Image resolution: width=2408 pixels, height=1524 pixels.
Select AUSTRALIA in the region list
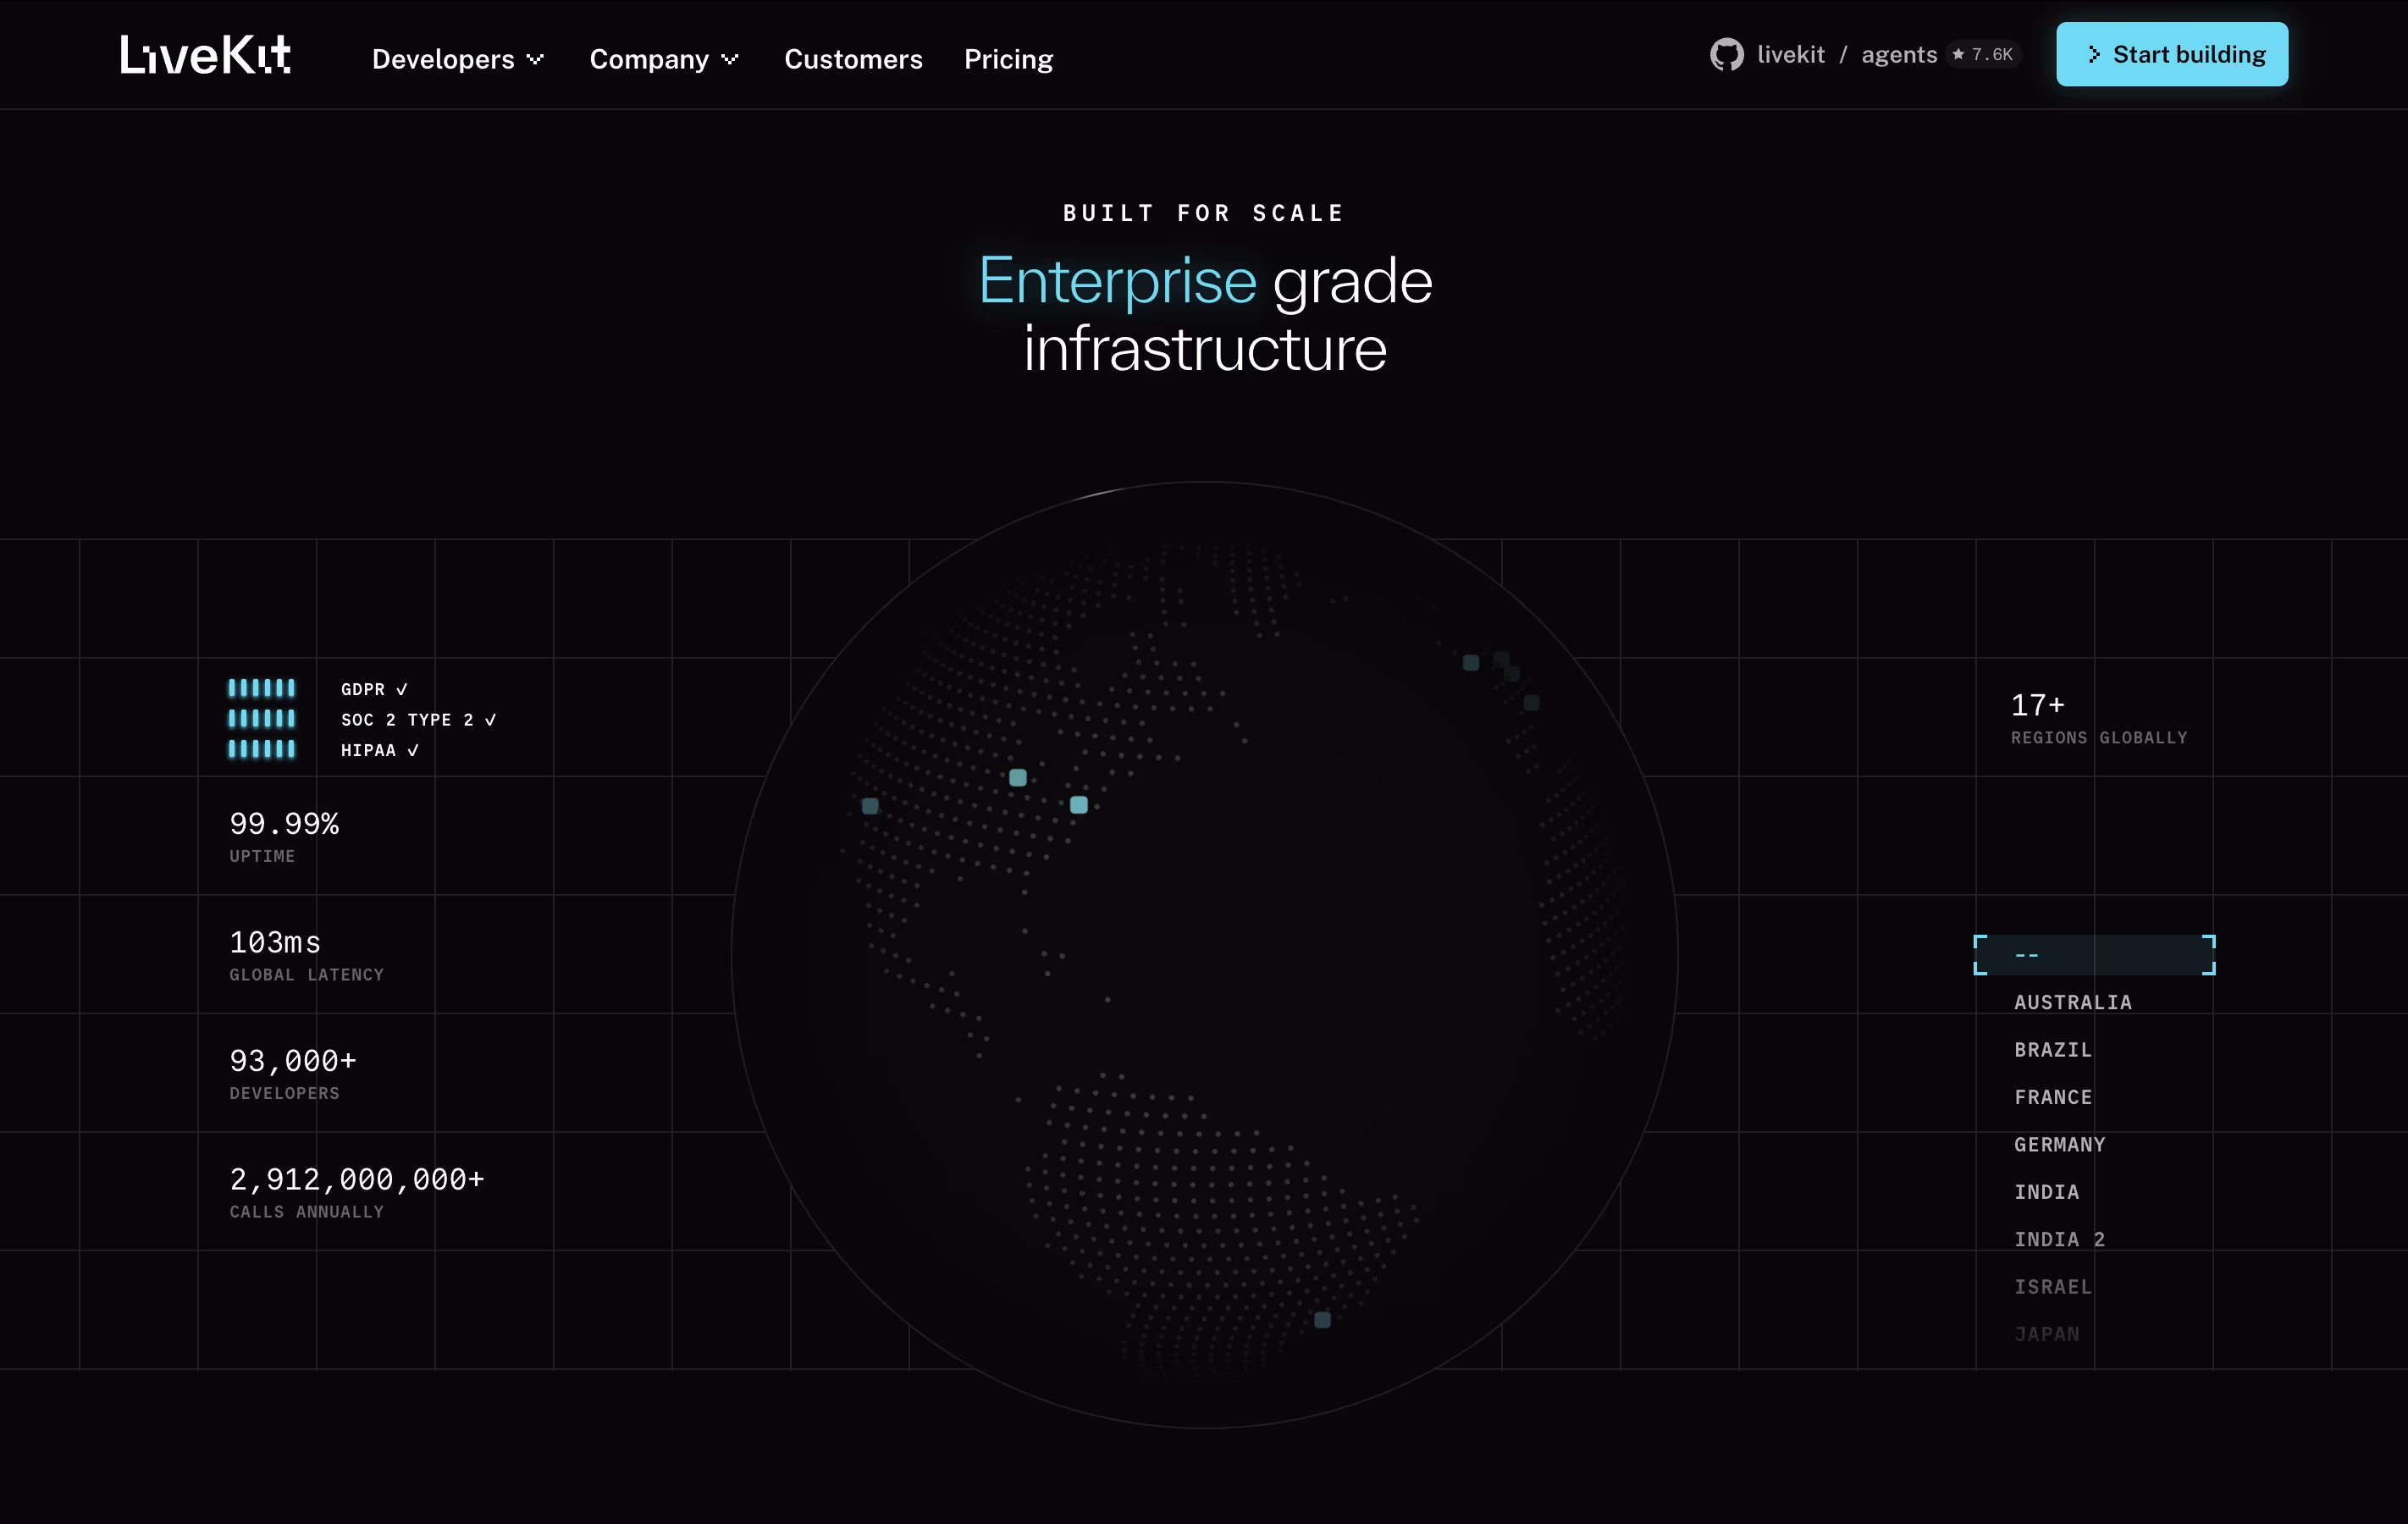click(x=2072, y=1002)
